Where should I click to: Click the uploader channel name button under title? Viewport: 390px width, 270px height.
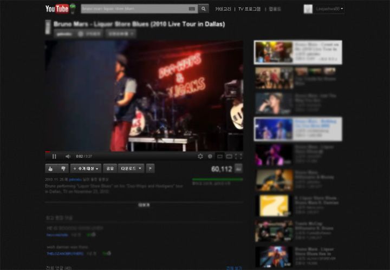pos(64,33)
